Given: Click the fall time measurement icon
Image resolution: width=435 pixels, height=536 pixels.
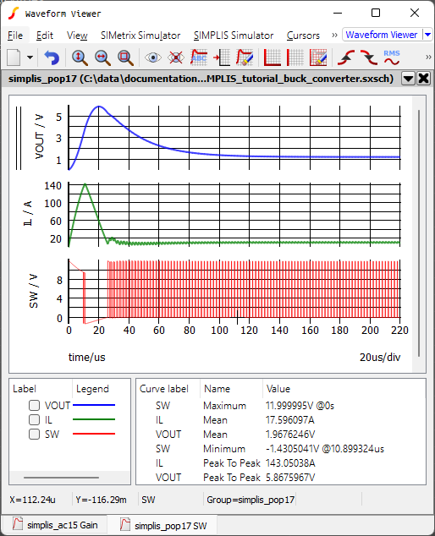Looking at the screenshot, I should click(x=369, y=57).
